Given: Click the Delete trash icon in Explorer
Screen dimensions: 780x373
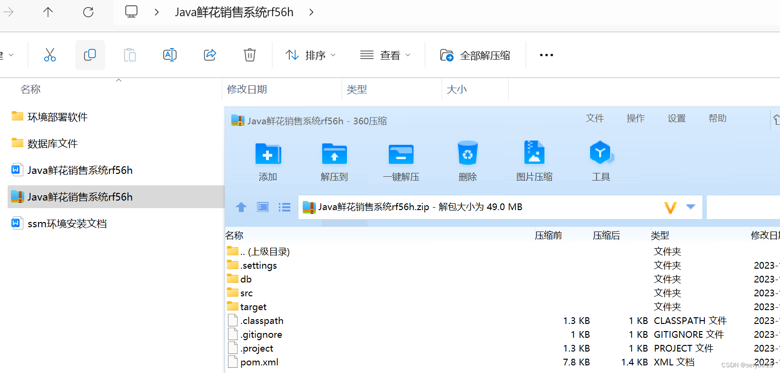Looking at the screenshot, I should pos(250,55).
